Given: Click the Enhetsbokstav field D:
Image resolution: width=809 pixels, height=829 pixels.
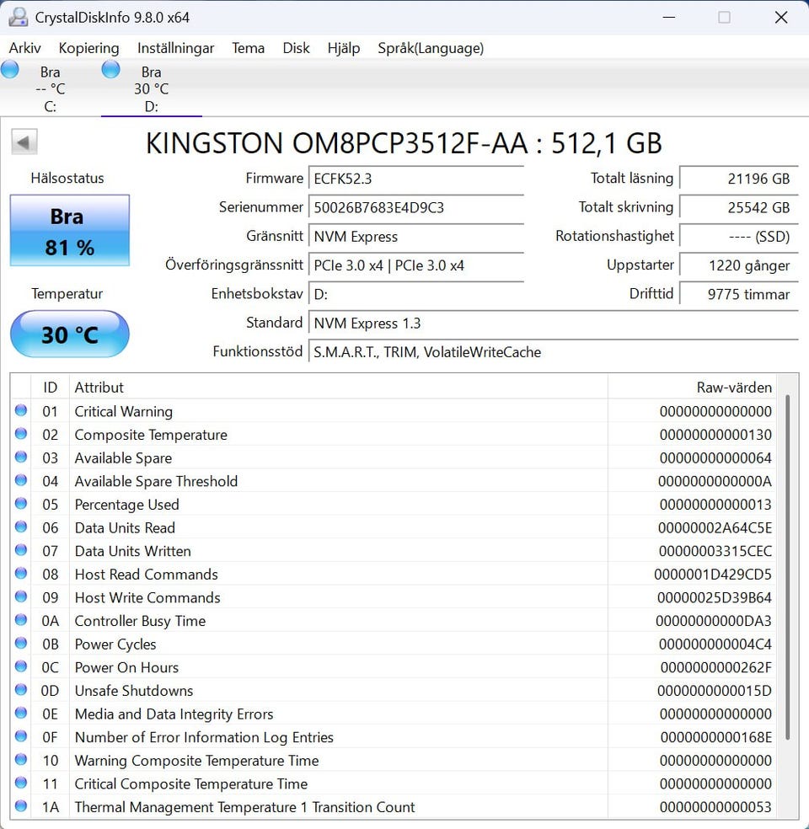Looking at the screenshot, I should click(416, 294).
